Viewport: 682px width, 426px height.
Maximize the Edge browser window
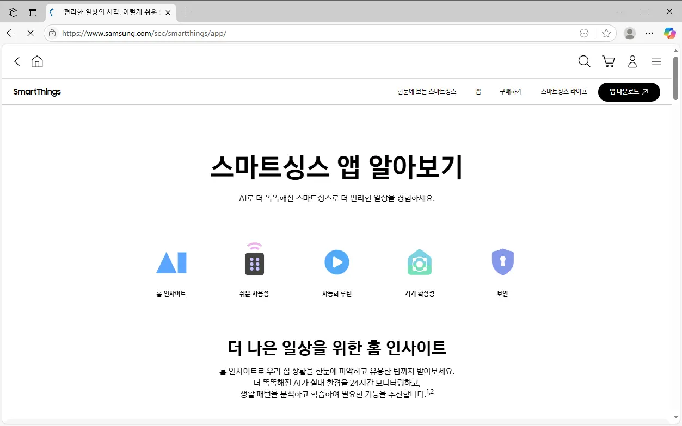click(644, 11)
